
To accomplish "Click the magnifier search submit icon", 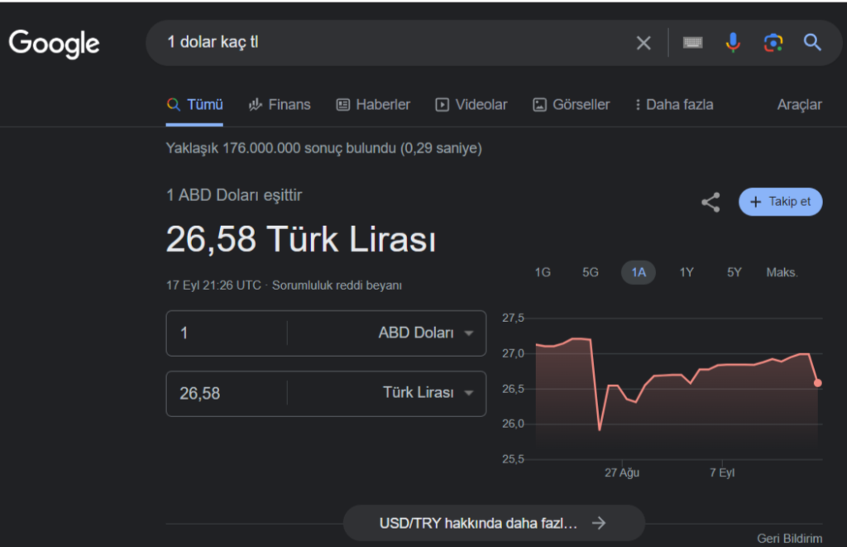I will click(x=812, y=42).
